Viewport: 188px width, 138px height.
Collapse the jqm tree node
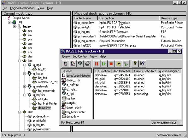click(x=20, y=61)
